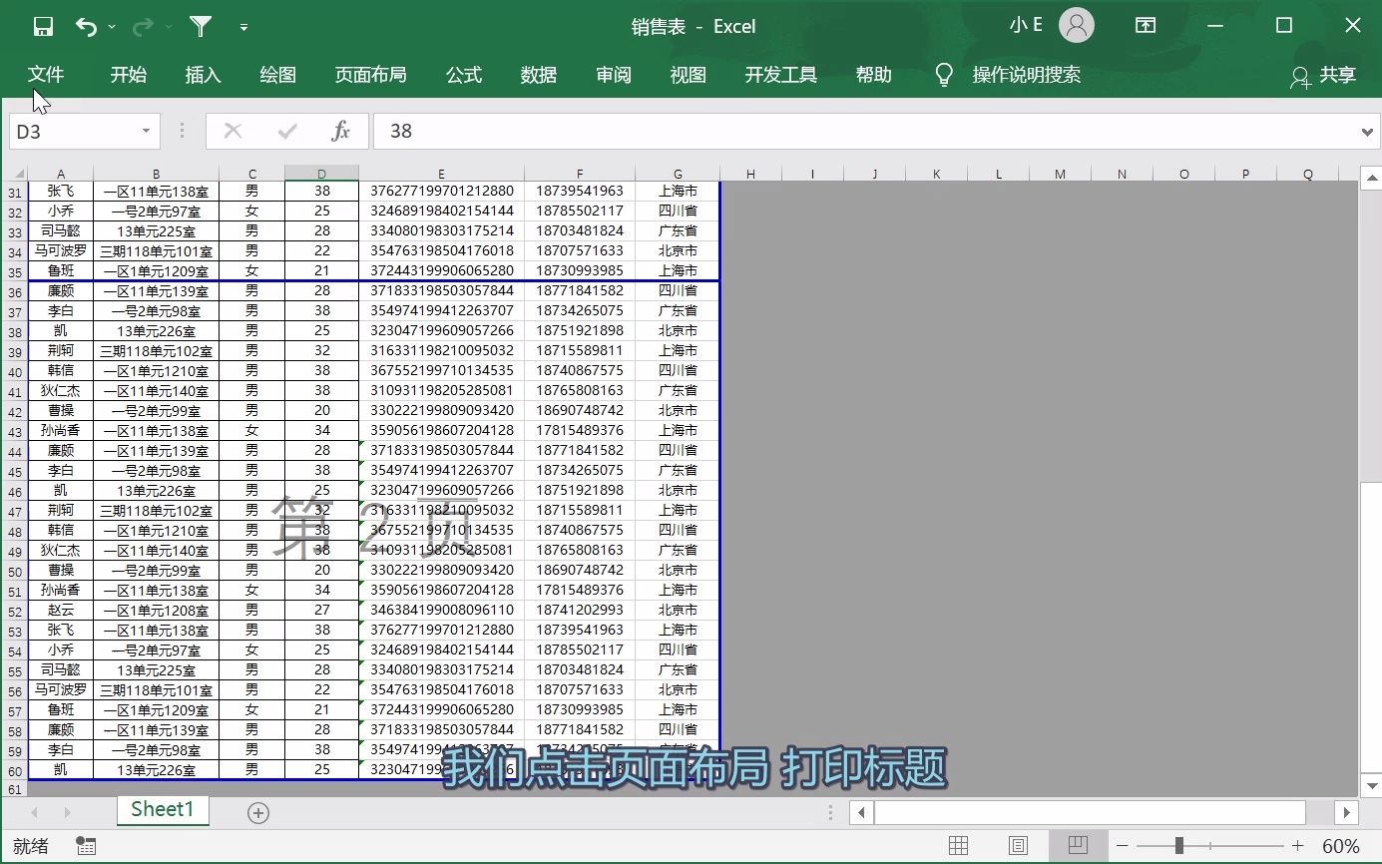The height and width of the screenshot is (864, 1382).
Task: Click cell 一区1单元1208室
Action: click(156, 610)
